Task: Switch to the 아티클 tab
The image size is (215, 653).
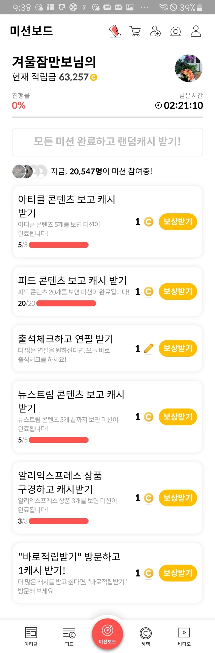Action: 31,636
